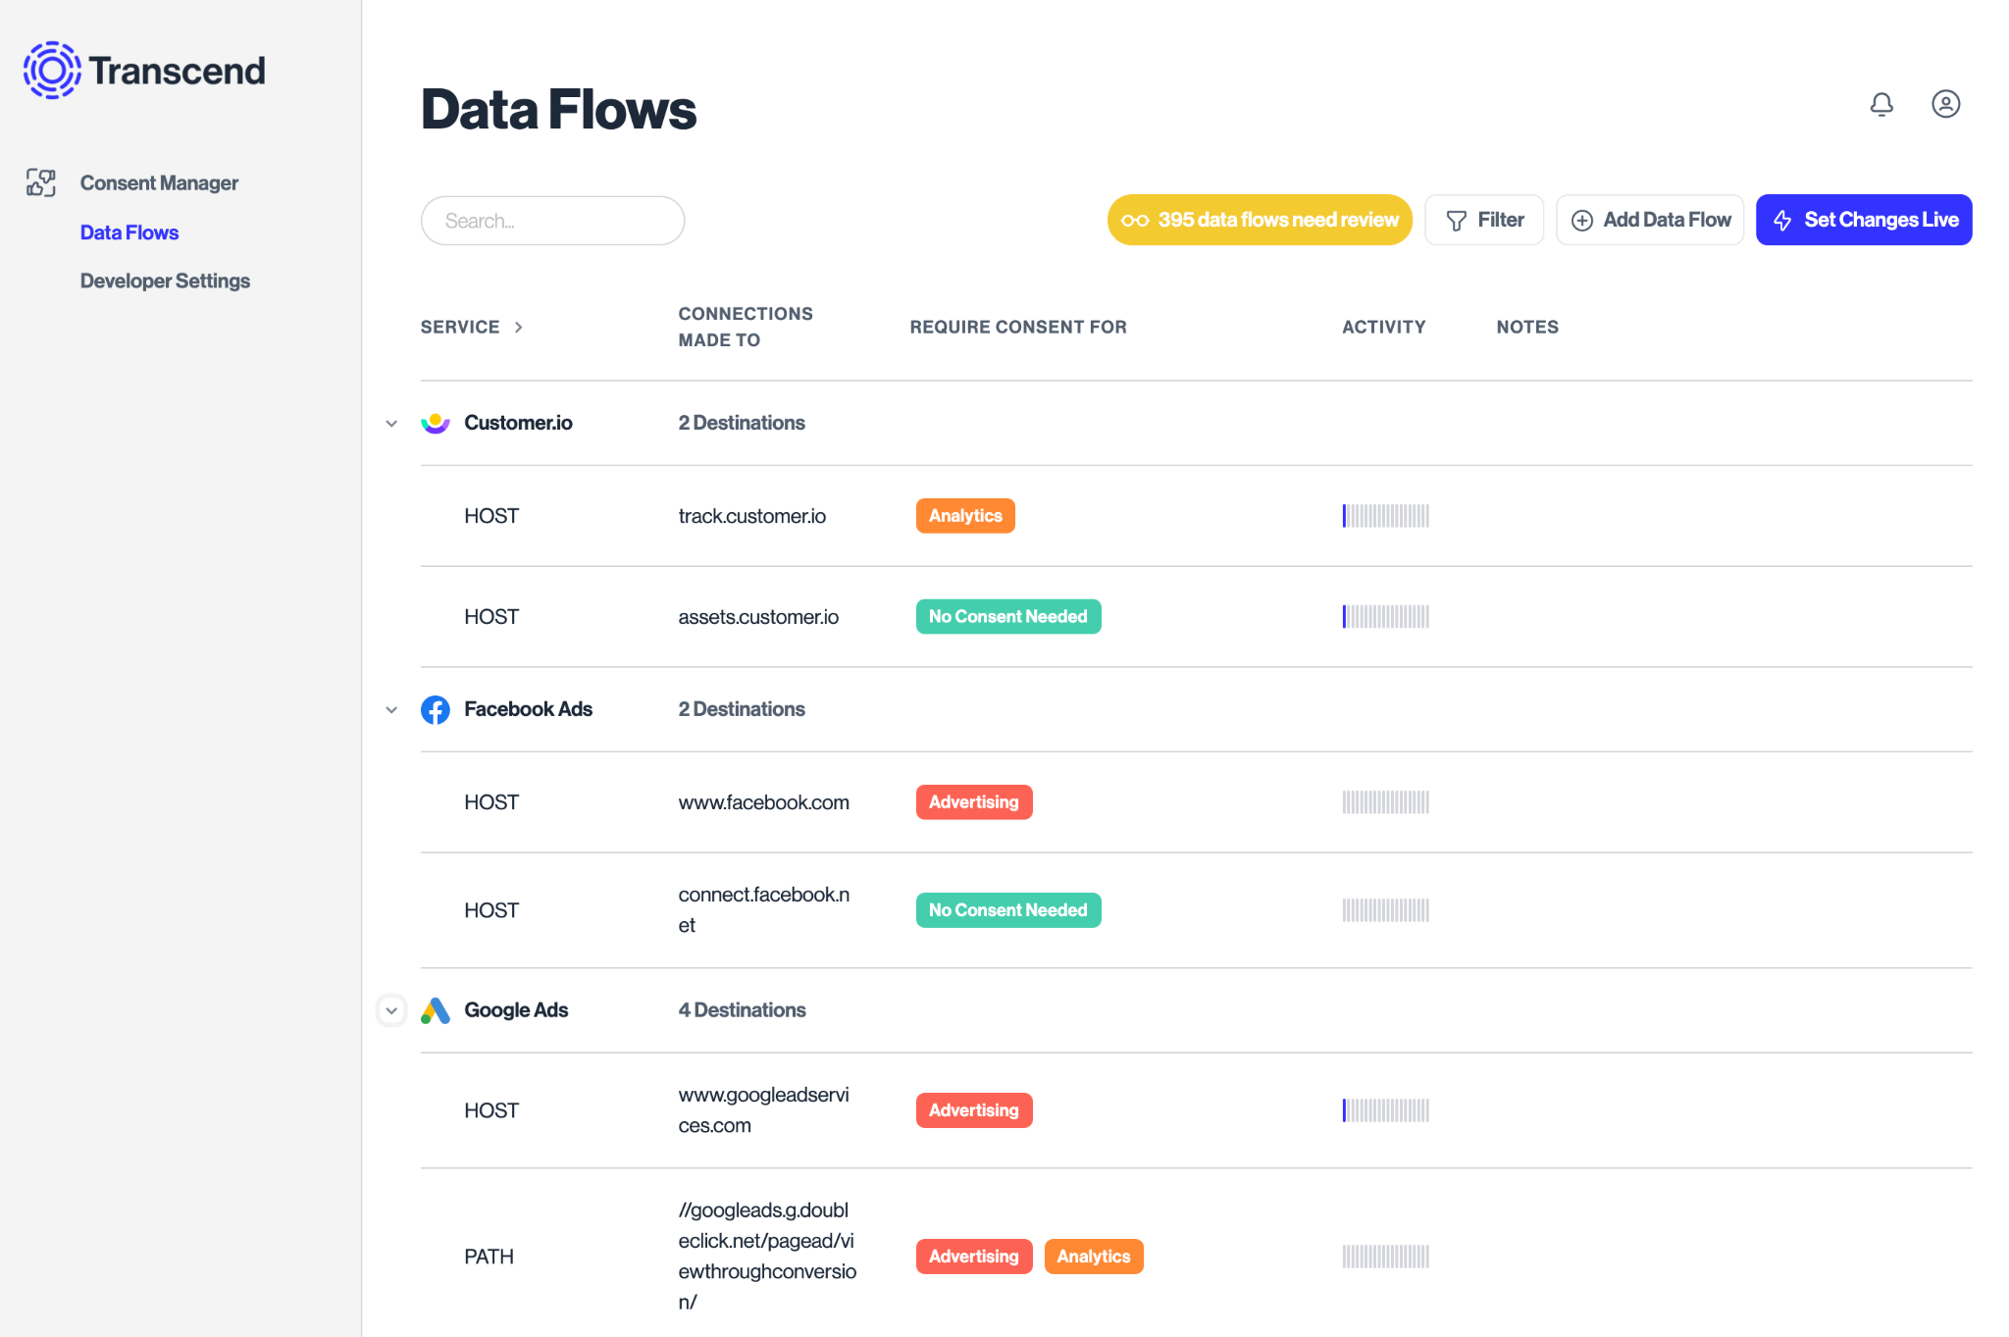The image size is (2009, 1337).
Task: Collapse the Google Ads service group
Action: (391, 1010)
